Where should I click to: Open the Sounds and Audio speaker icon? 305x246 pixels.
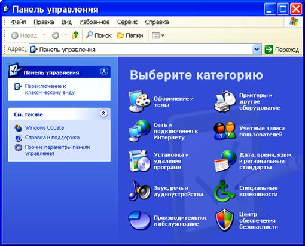point(139,191)
